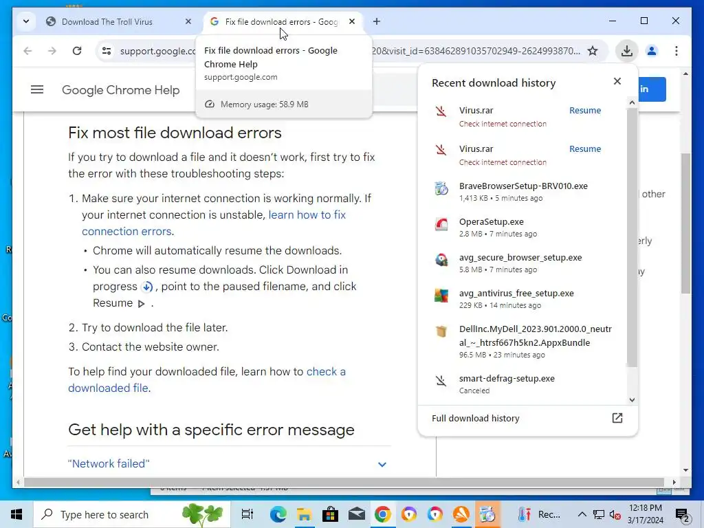Image resolution: width=704 pixels, height=528 pixels.
Task: Open the hamburger menu in Chrome Help
Action: click(37, 90)
